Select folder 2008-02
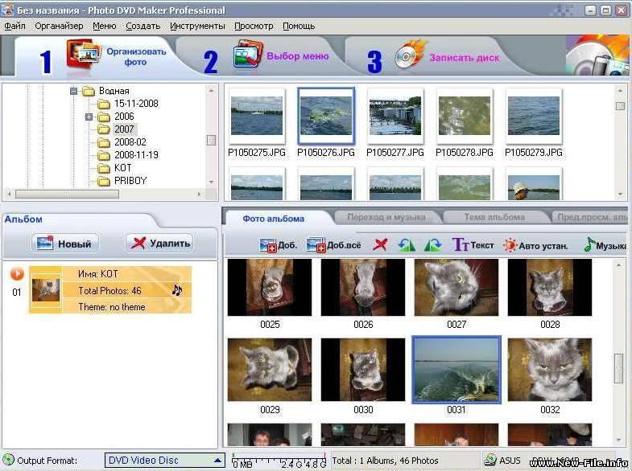The width and height of the screenshot is (632, 471). 130,142
